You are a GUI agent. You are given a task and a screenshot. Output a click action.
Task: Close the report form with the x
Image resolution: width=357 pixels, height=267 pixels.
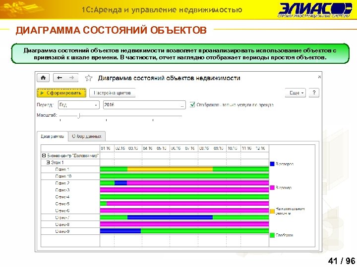pos(319,77)
